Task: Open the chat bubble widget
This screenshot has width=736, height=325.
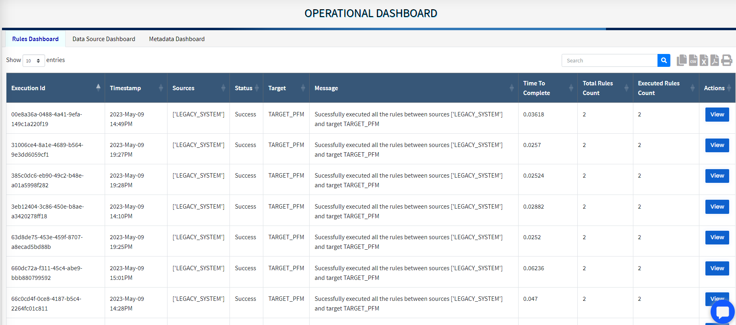Action: point(722,312)
